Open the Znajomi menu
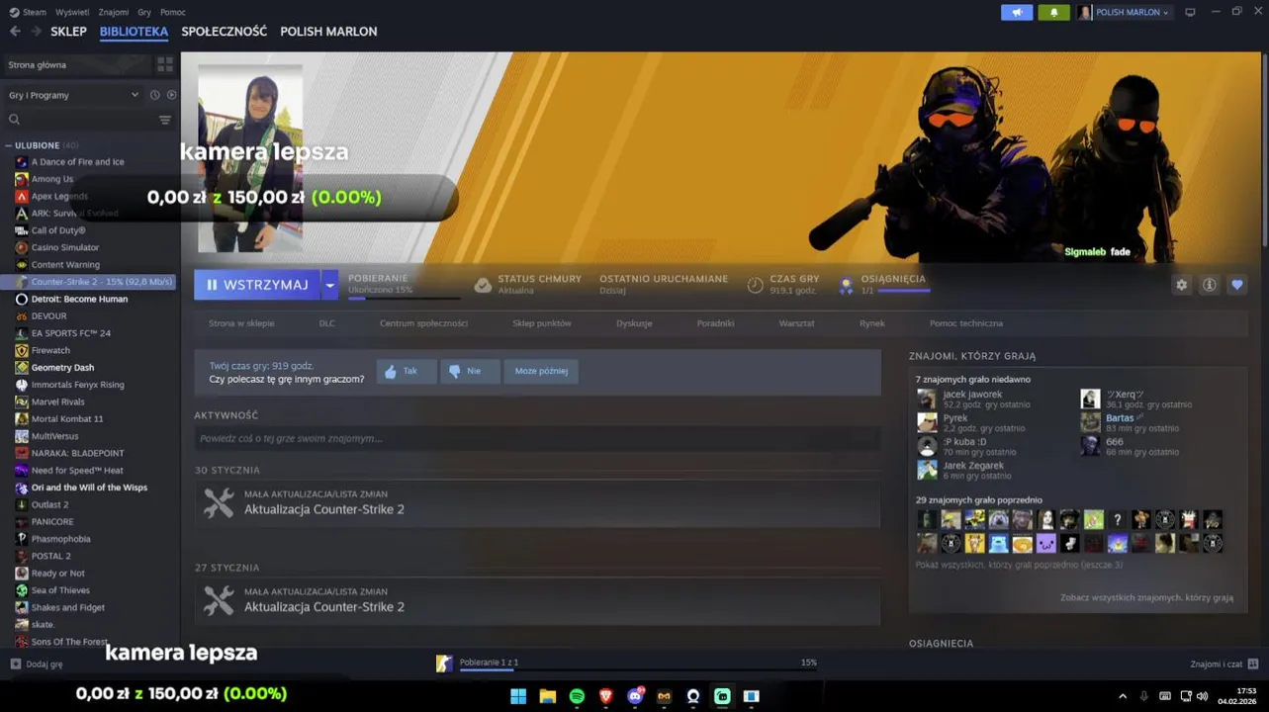 114,12
